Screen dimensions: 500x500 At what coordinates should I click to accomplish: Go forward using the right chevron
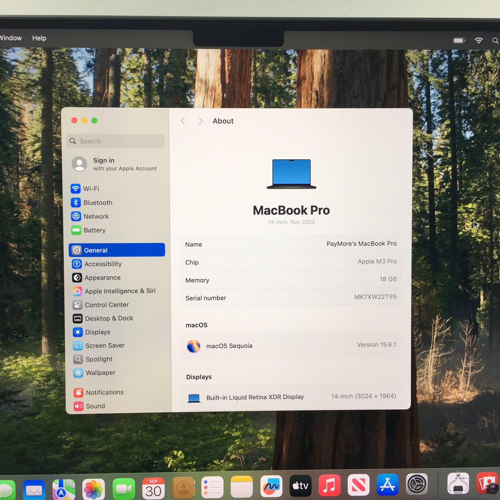pyautogui.click(x=200, y=121)
